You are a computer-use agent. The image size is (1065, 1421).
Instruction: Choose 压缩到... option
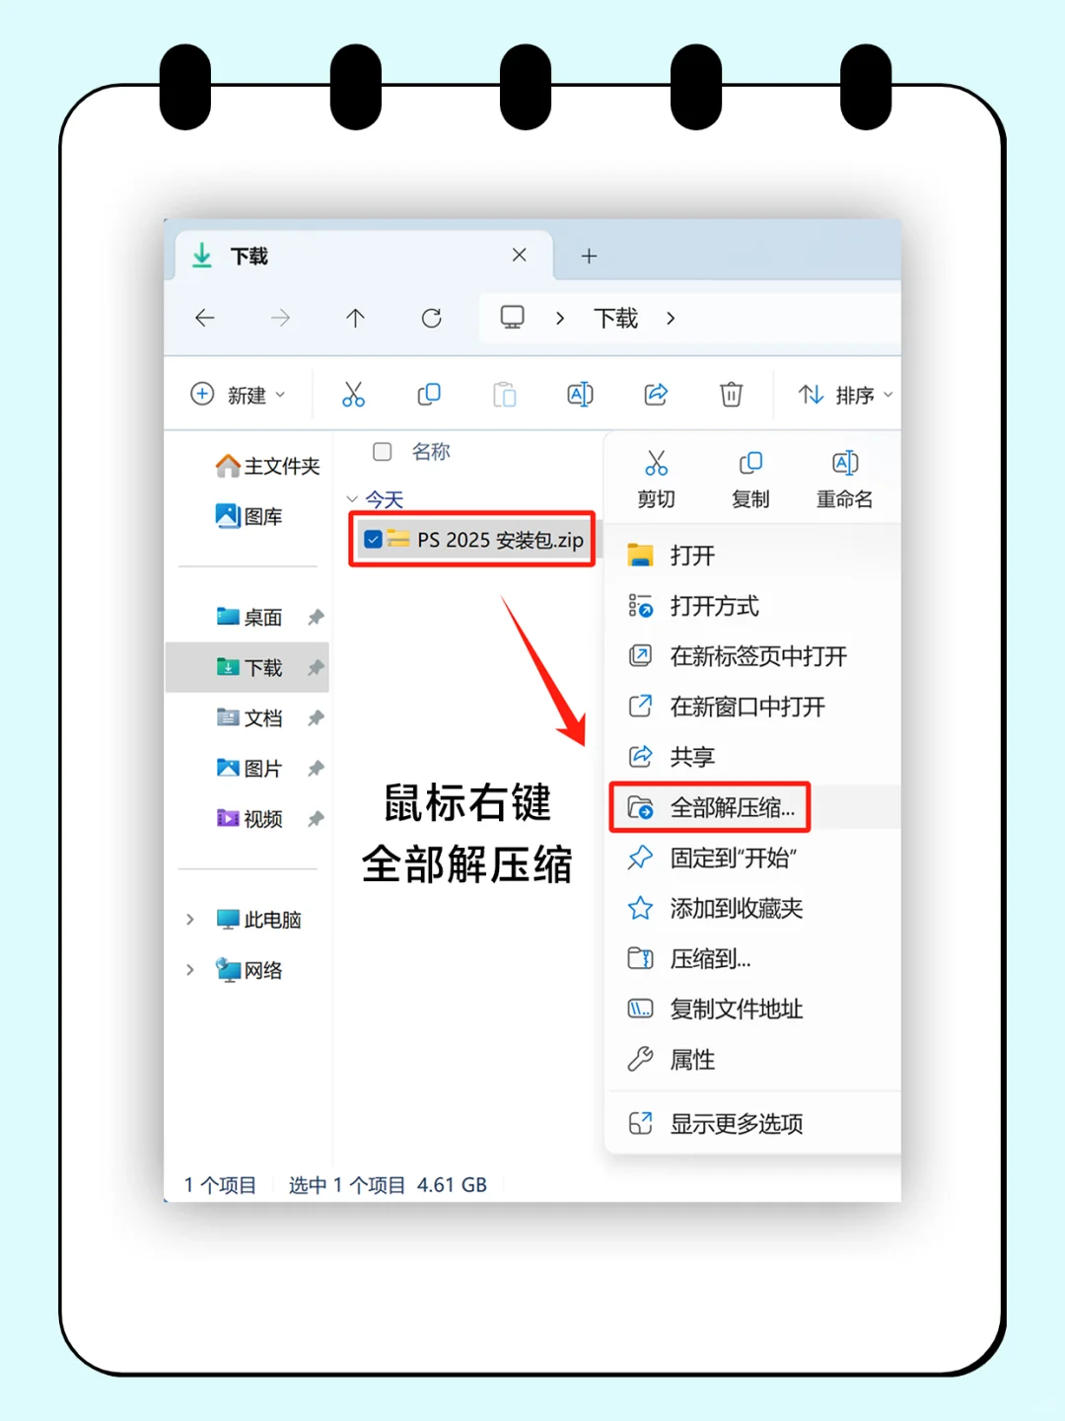(753, 958)
